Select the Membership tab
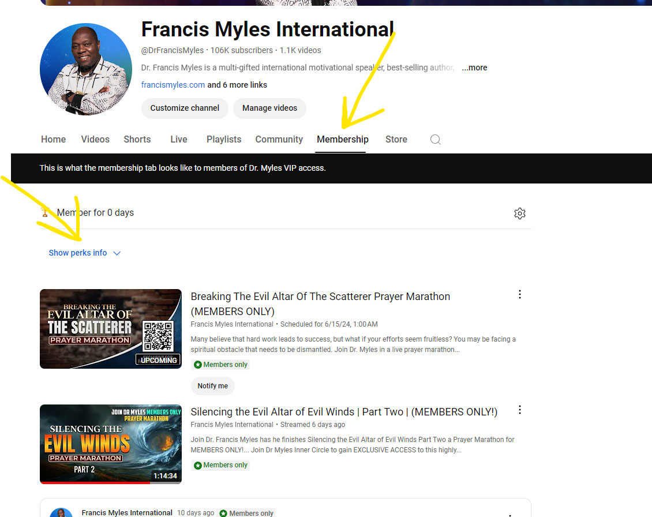The height and width of the screenshot is (517, 652). click(343, 139)
